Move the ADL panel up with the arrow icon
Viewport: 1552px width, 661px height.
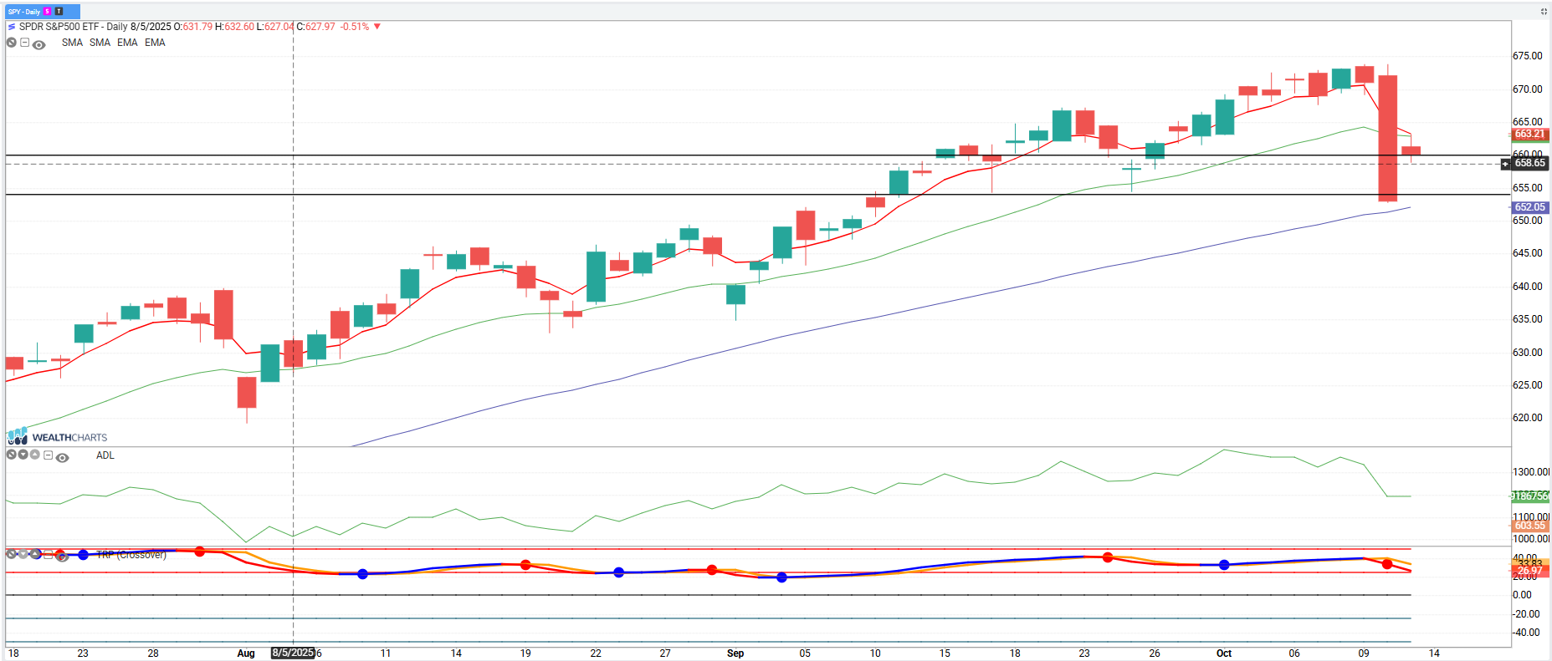[35, 455]
